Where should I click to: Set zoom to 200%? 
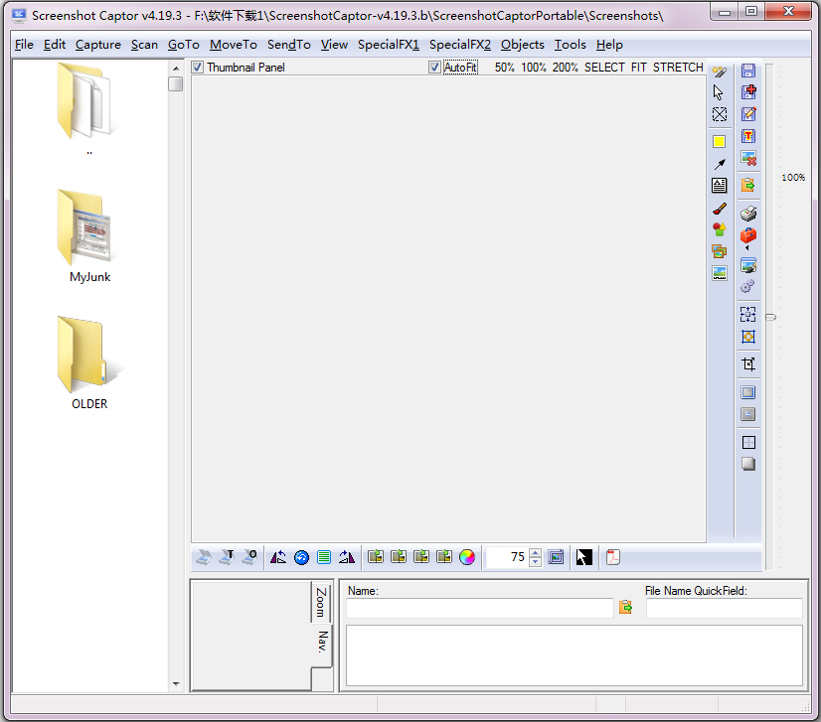(x=566, y=68)
